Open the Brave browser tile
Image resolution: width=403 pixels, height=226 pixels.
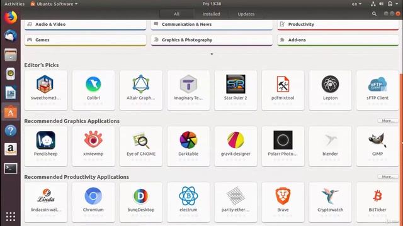point(283,202)
